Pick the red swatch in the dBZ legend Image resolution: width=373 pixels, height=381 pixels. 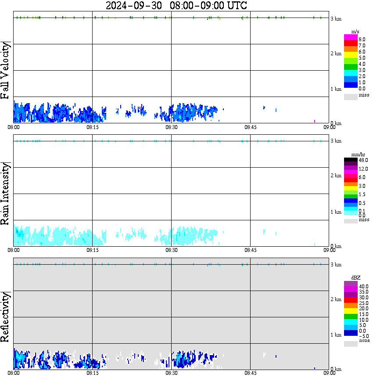(x=351, y=300)
